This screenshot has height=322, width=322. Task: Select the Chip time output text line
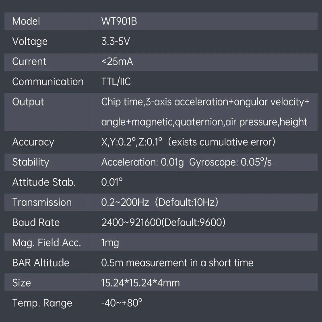pyautogui.click(x=205, y=102)
